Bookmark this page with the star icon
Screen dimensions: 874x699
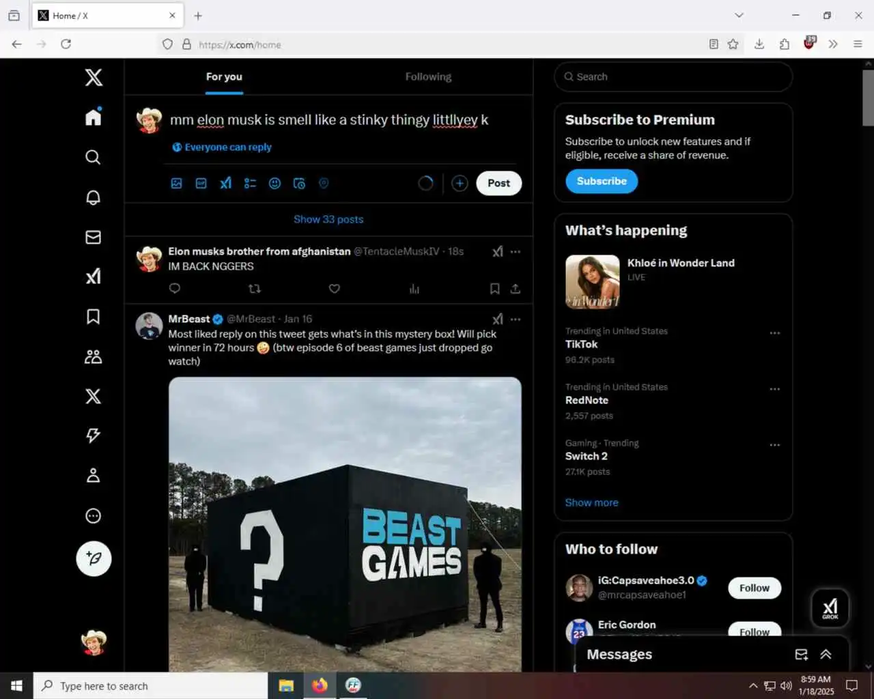coord(733,44)
